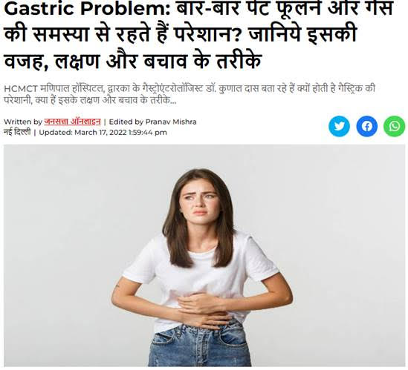Click headline line "वजह, लक्षण और बचाव"

tap(132, 61)
